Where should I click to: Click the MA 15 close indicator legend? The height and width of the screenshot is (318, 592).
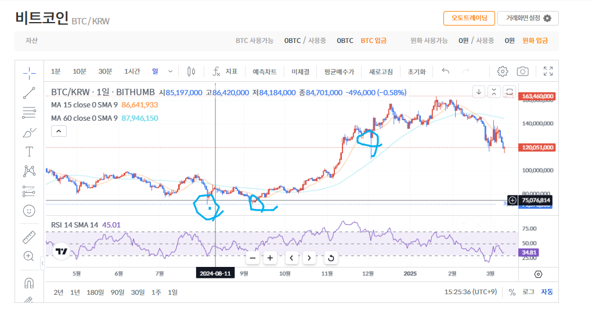[84, 105]
